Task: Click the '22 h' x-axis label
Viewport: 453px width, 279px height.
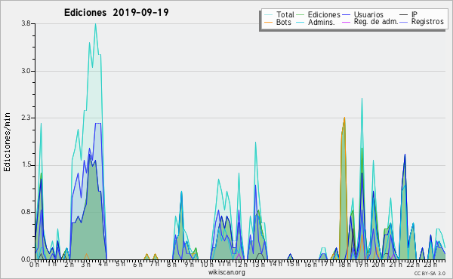Action: coord(413,265)
